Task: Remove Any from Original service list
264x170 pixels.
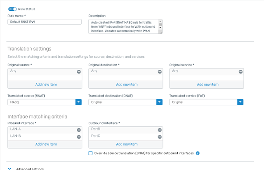Action: click(240, 72)
